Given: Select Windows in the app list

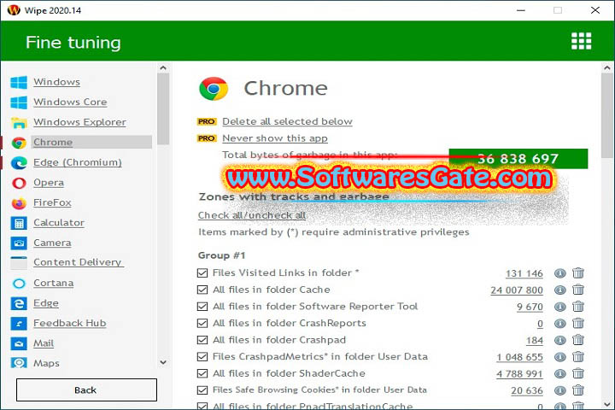Looking at the screenshot, I should [x=57, y=82].
